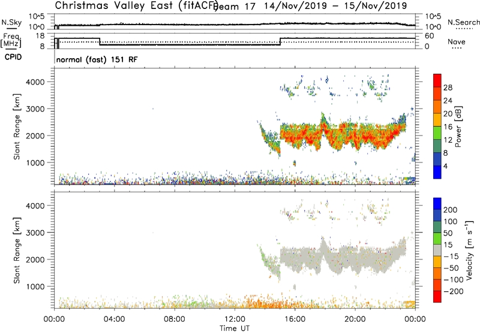
Task: Click the "Christmas Valley East (fitACF)" title text
Action: 137,5
